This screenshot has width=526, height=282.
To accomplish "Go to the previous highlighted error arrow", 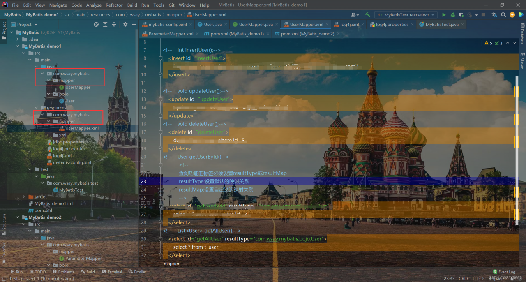I will (508, 43).
